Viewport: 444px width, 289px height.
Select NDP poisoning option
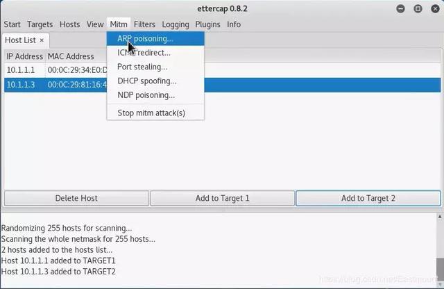tap(155, 95)
